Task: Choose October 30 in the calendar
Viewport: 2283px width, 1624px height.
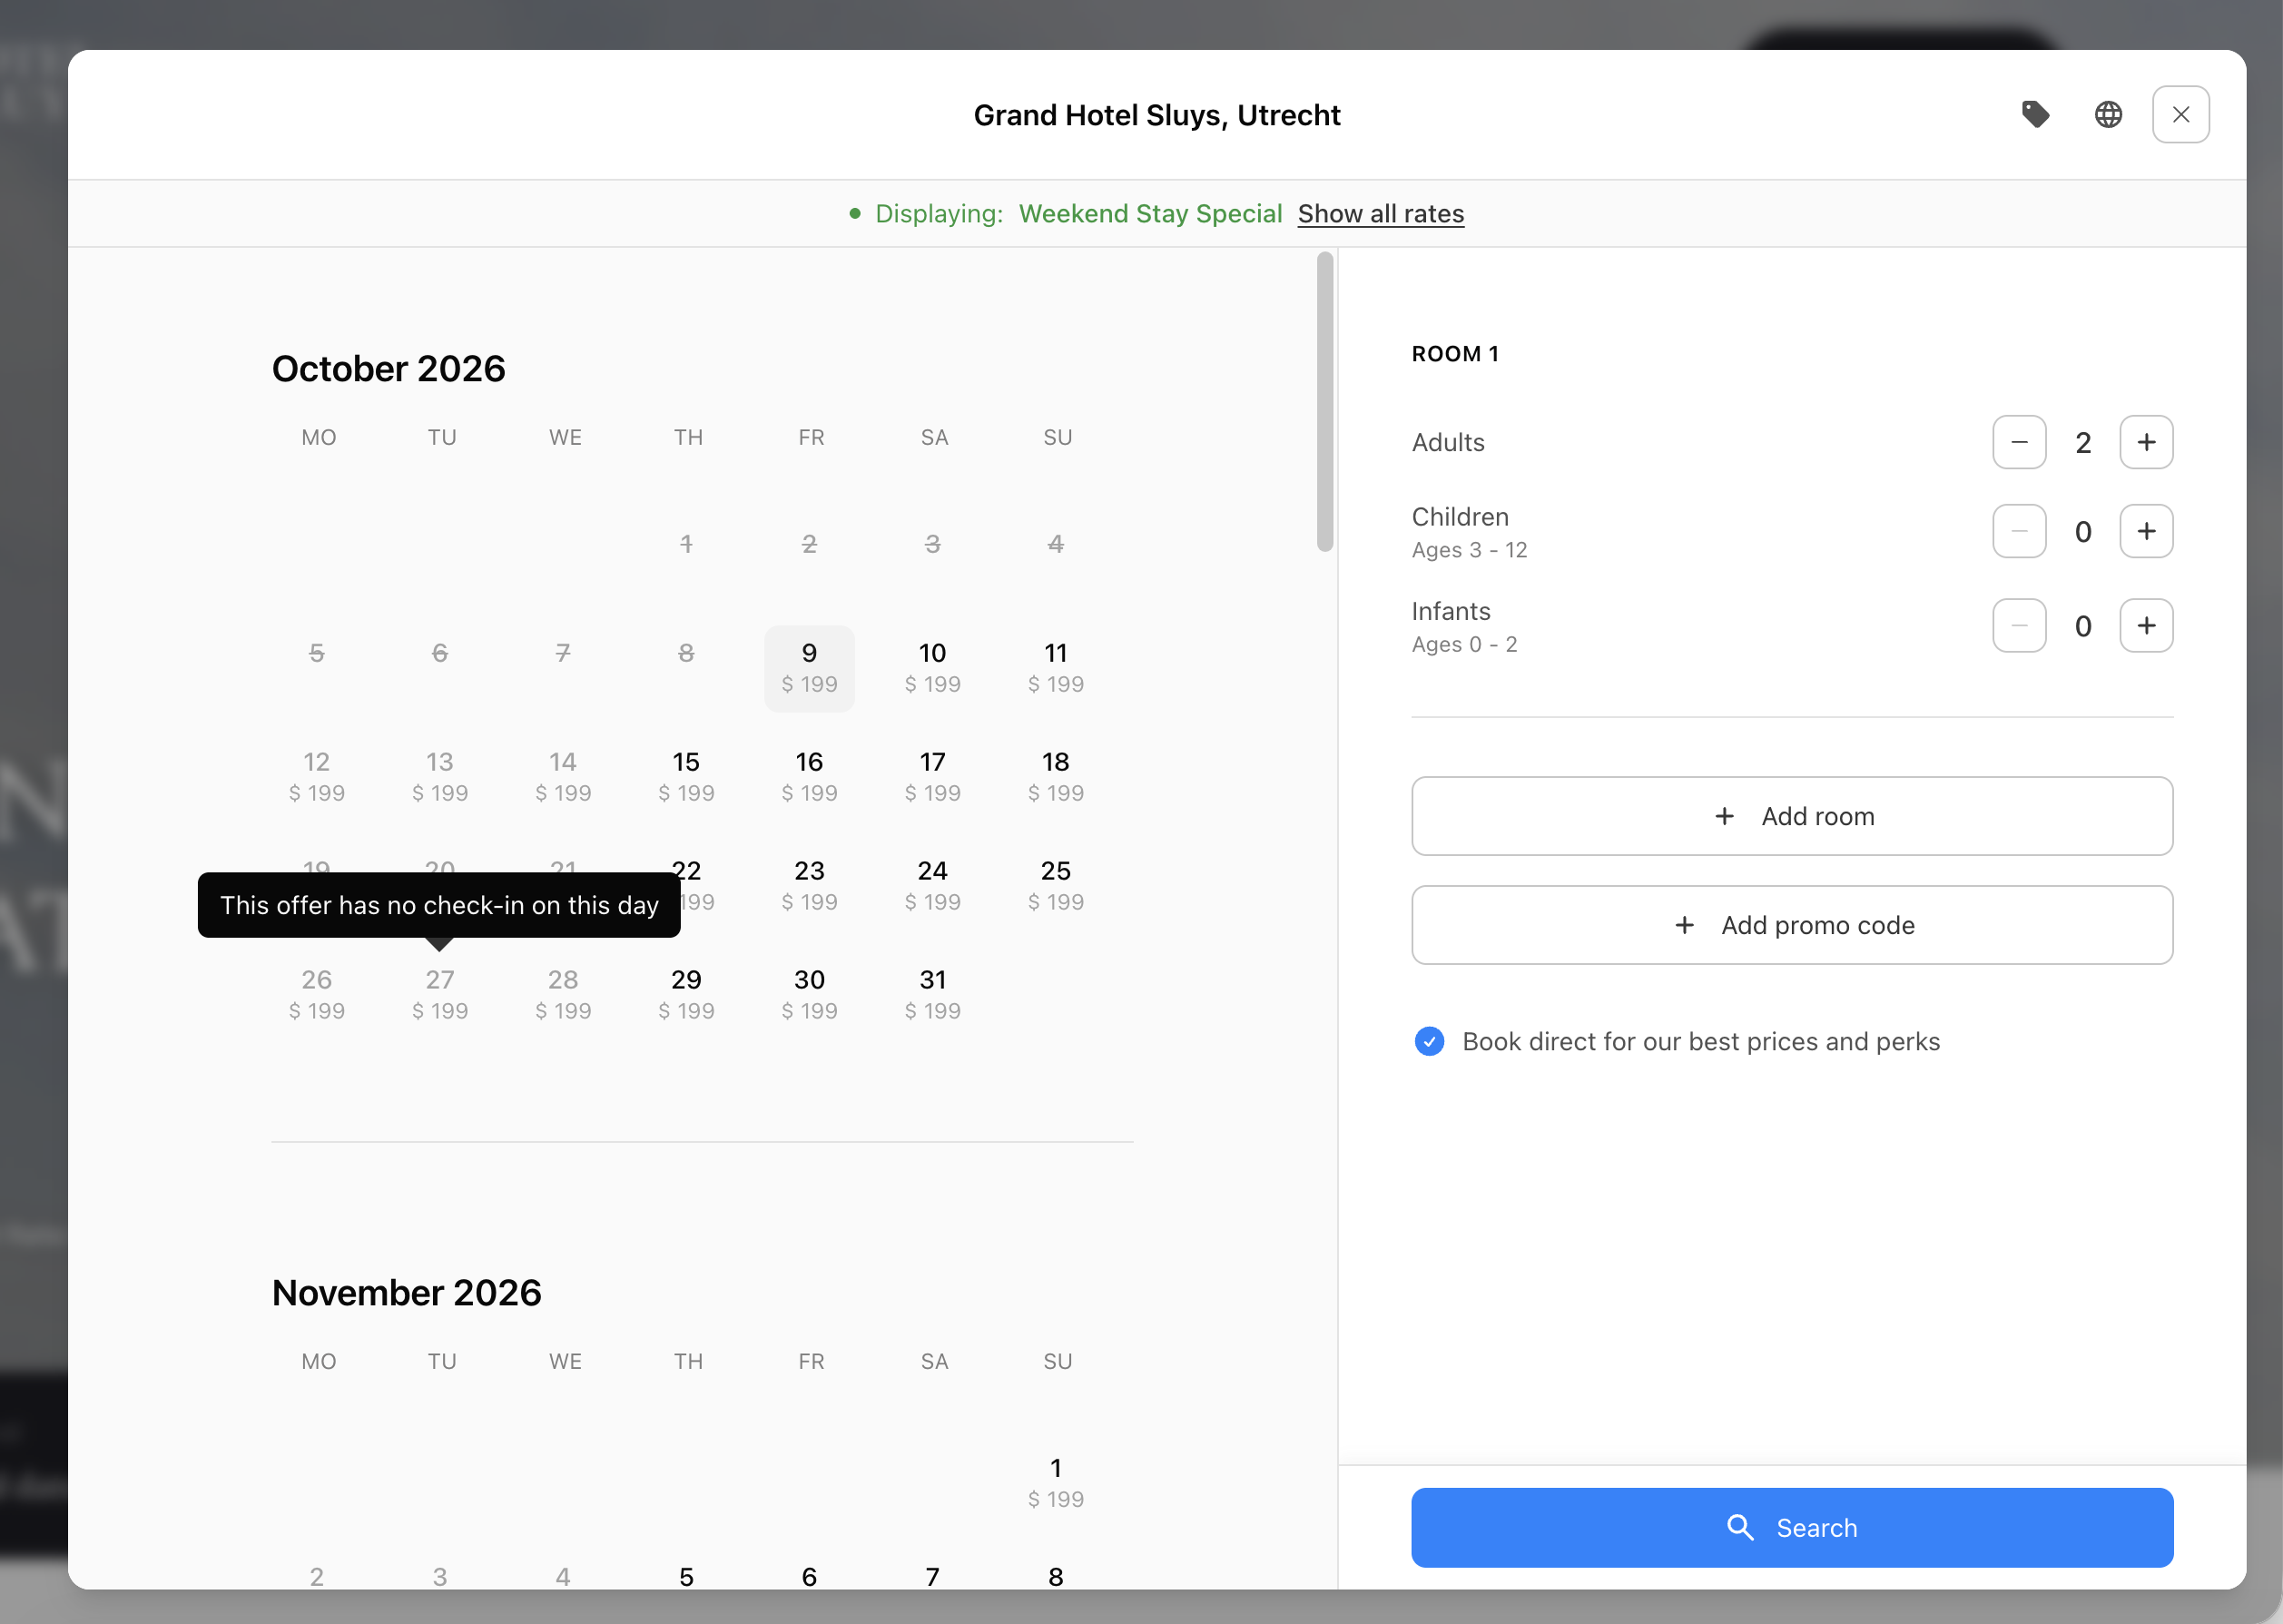Action: [809, 995]
